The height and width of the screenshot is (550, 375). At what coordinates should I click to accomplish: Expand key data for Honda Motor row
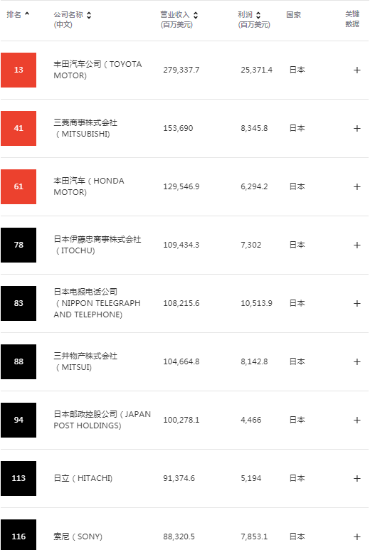click(x=356, y=186)
